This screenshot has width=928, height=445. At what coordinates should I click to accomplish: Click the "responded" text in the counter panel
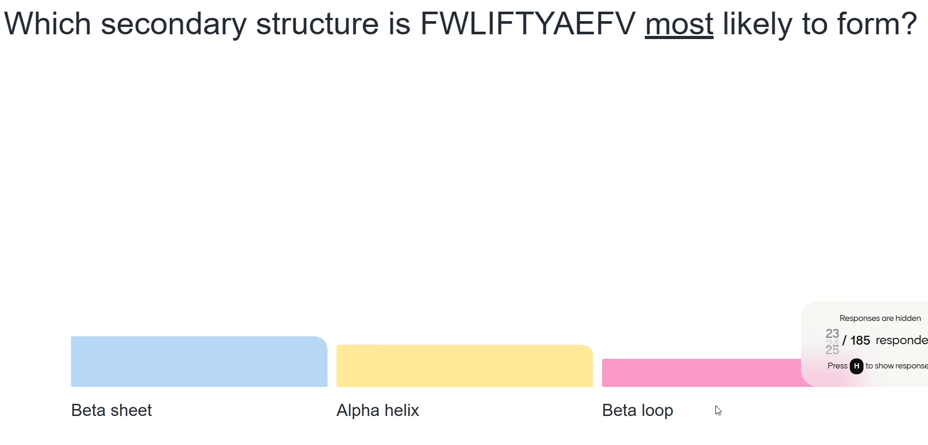901,340
